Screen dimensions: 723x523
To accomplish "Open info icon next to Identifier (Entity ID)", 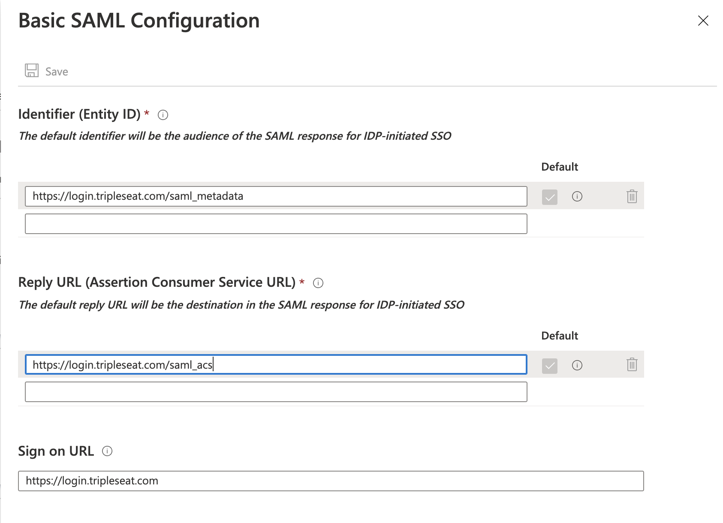I will coord(163,115).
